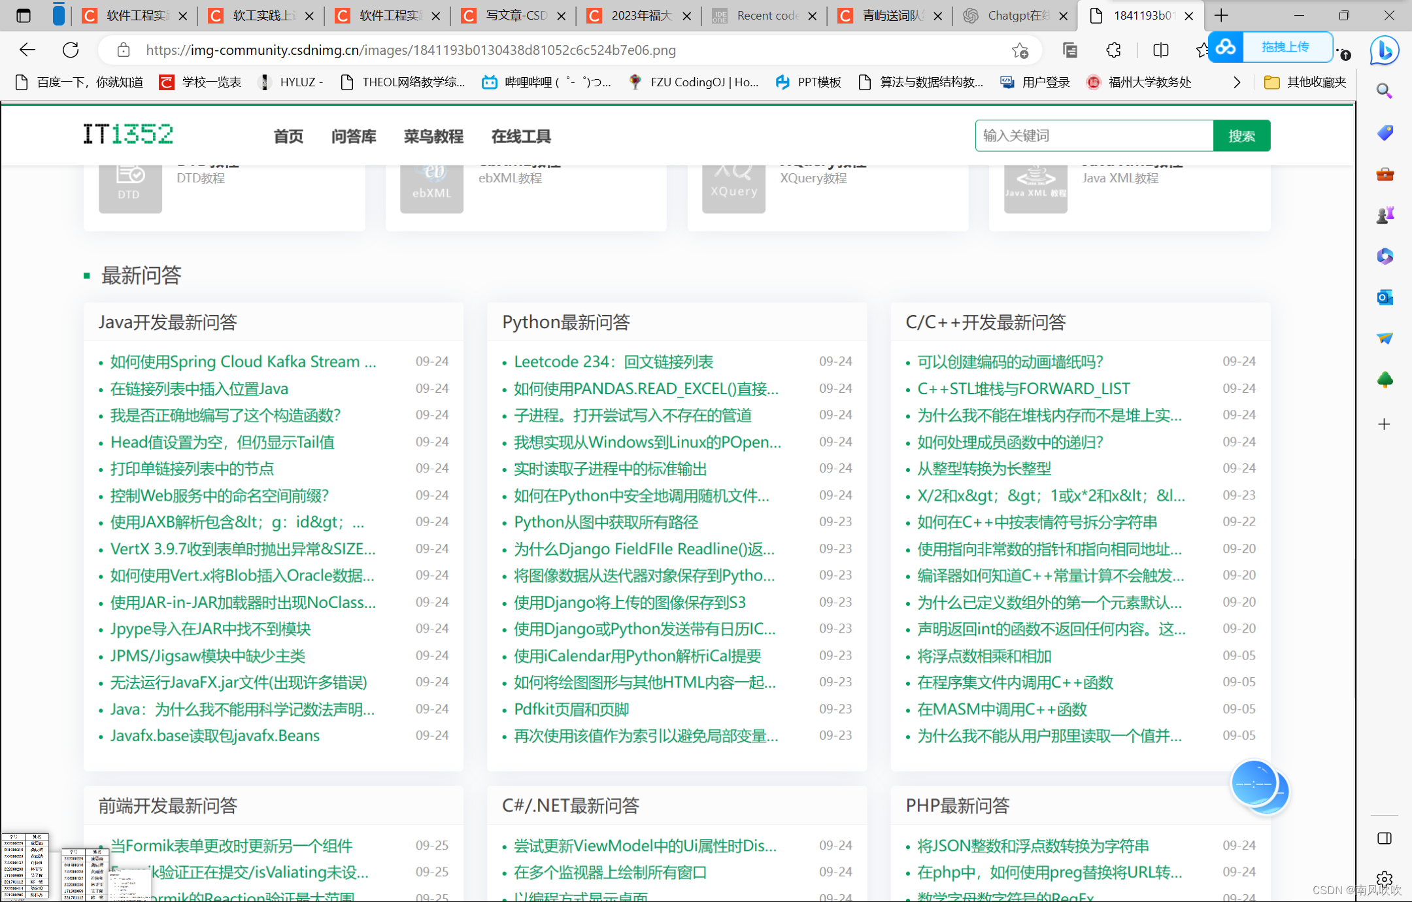Switch to the Recent code tab
Screen dimensions: 1412x902
coord(764,16)
